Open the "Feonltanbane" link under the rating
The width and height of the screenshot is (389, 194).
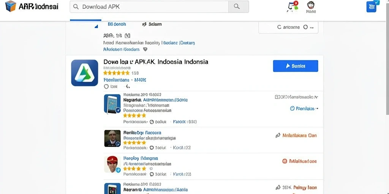coord(116,80)
